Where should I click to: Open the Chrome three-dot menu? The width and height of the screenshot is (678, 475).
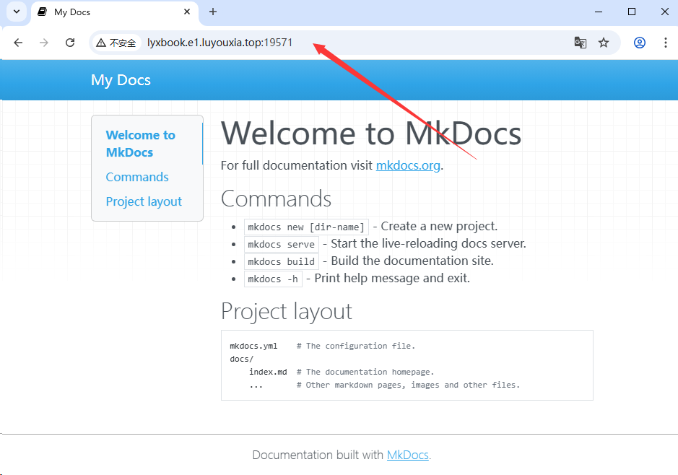[x=666, y=43]
